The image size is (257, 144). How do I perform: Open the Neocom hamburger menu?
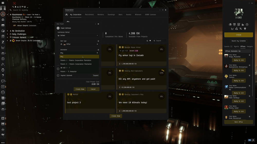3,3
